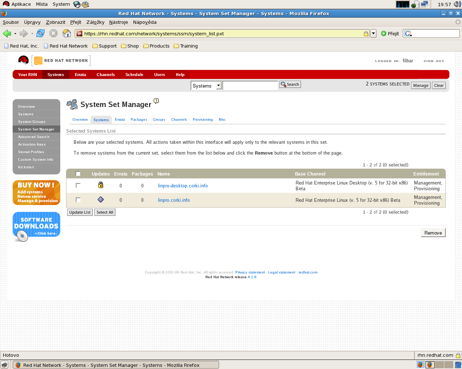Click the Firefox taskbar window button
This screenshot has height=369, width=462.
116,365
